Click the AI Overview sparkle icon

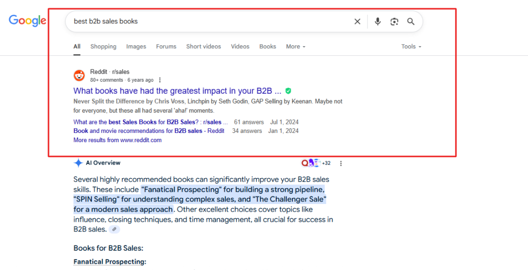click(78, 163)
